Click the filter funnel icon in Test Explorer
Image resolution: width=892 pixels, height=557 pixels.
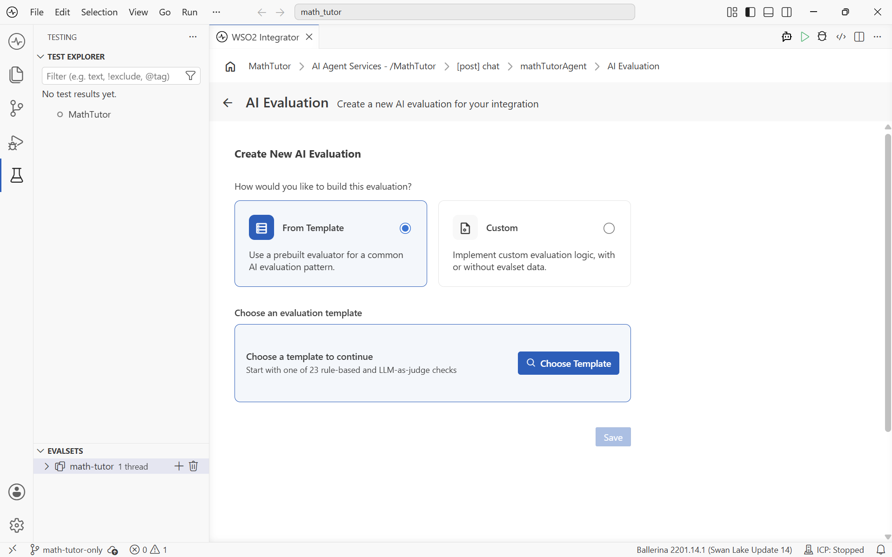click(190, 76)
